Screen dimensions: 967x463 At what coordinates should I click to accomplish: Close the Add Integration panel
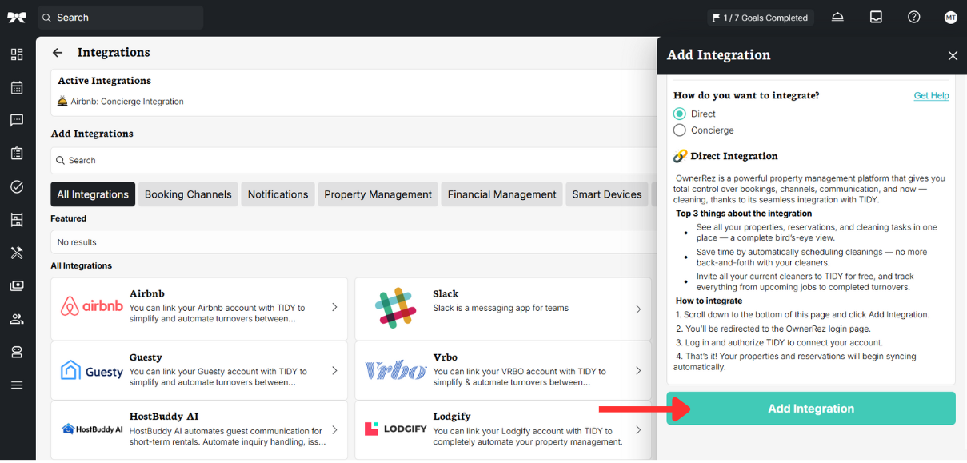pyautogui.click(x=953, y=55)
